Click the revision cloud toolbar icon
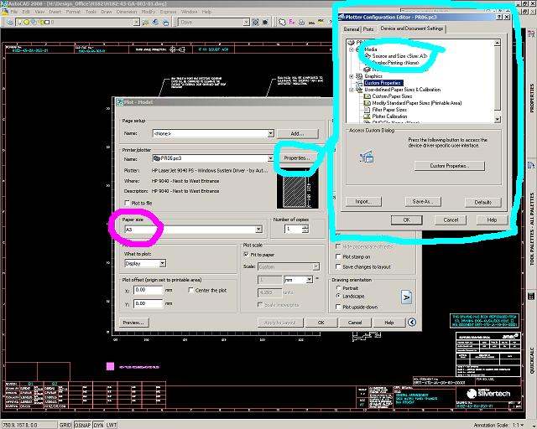 (282, 23)
